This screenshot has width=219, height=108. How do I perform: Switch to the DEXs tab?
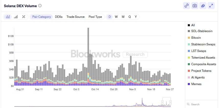[x=59, y=17]
